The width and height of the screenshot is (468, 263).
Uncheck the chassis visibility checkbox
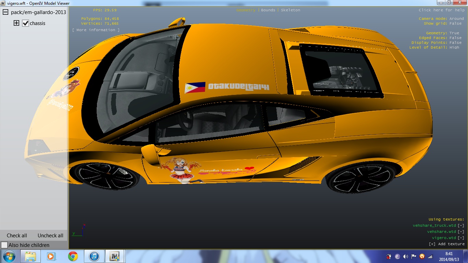tap(25, 23)
